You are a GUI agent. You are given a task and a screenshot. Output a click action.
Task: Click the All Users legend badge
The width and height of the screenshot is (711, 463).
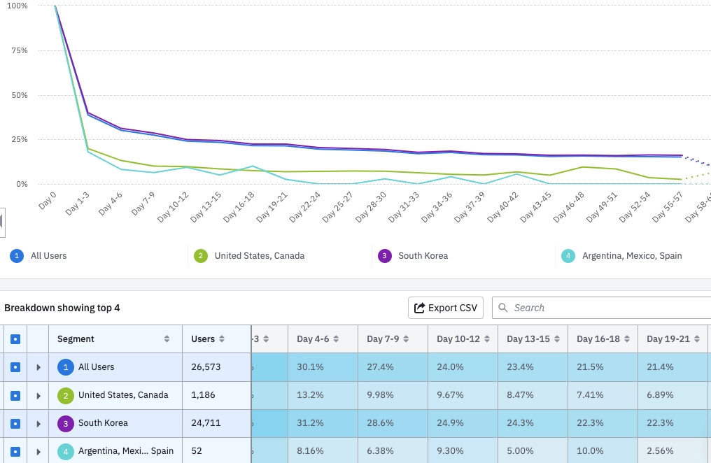pos(16,256)
